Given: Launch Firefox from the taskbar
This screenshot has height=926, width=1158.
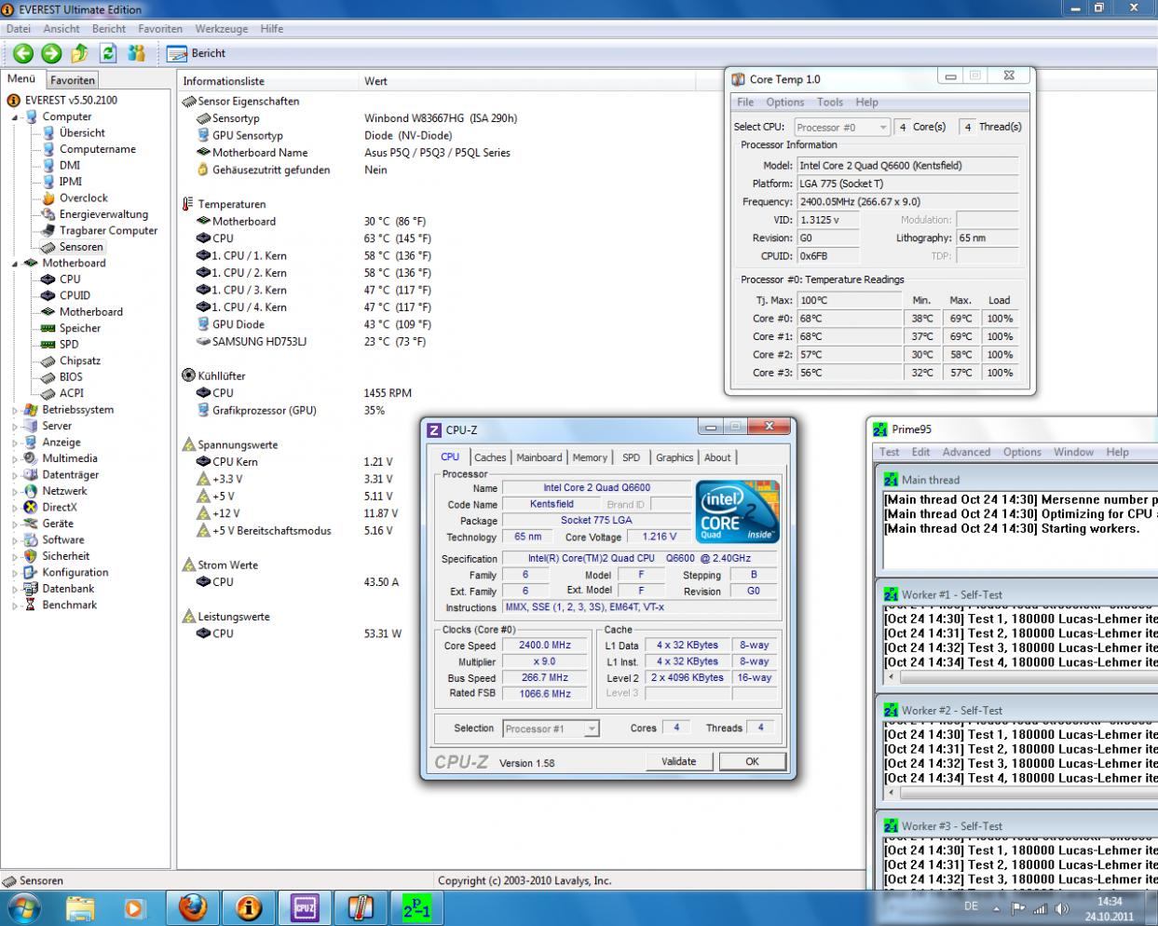Looking at the screenshot, I should point(193,907).
